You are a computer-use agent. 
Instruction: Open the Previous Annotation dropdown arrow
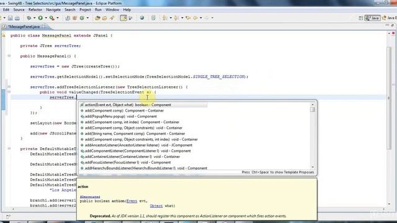tap(182, 18)
